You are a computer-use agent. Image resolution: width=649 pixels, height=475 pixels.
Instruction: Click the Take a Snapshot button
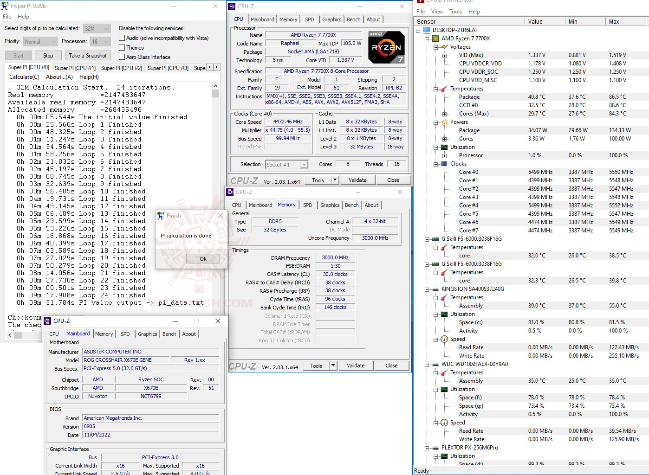coord(88,56)
